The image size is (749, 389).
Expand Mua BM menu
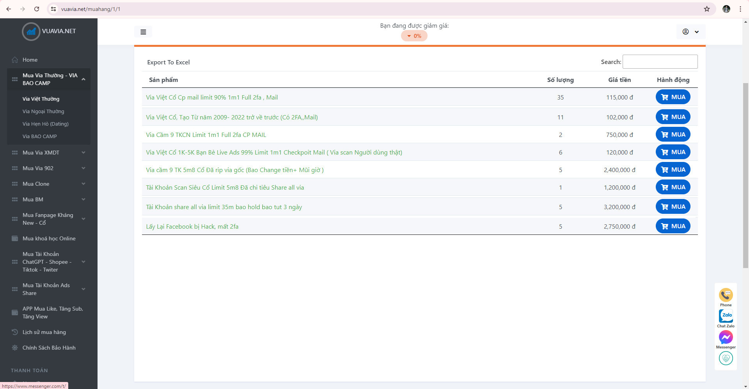pyautogui.click(x=49, y=199)
